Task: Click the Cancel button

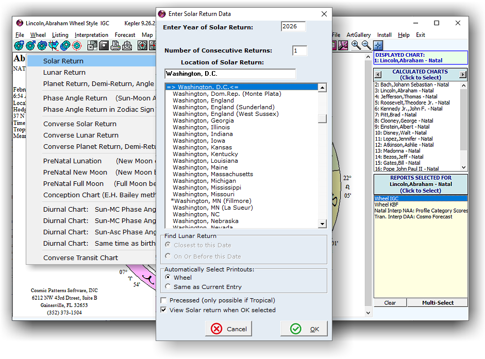Action: point(228,329)
